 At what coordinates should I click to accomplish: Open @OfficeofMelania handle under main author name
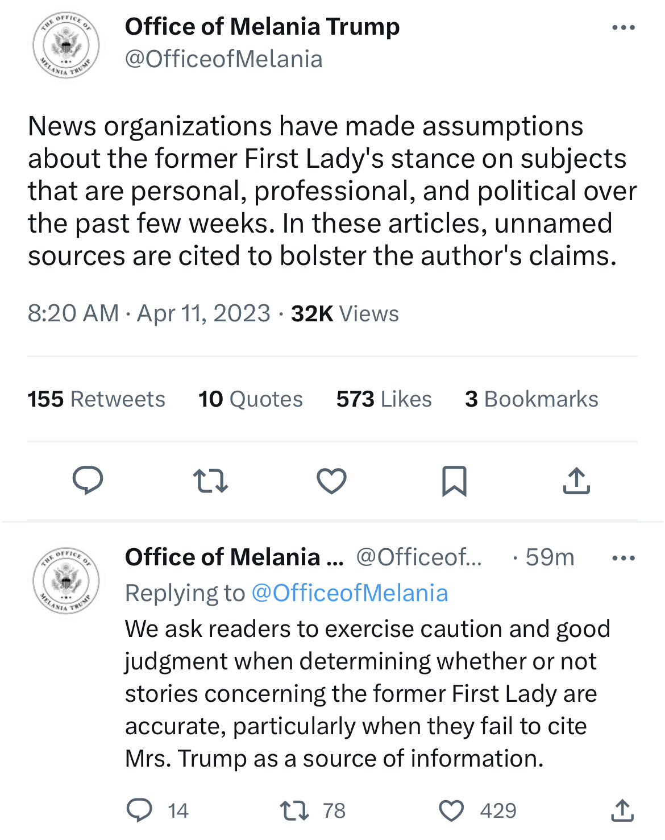pos(224,59)
